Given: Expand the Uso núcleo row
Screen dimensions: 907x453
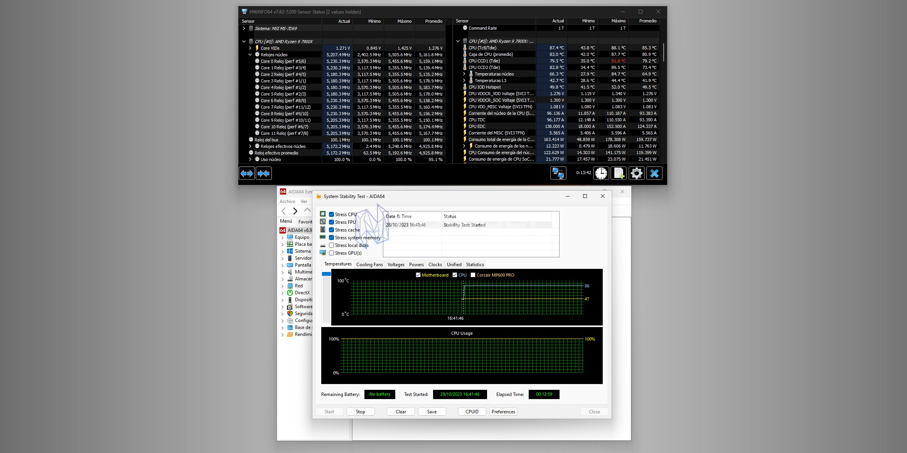Looking at the screenshot, I should [250, 159].
